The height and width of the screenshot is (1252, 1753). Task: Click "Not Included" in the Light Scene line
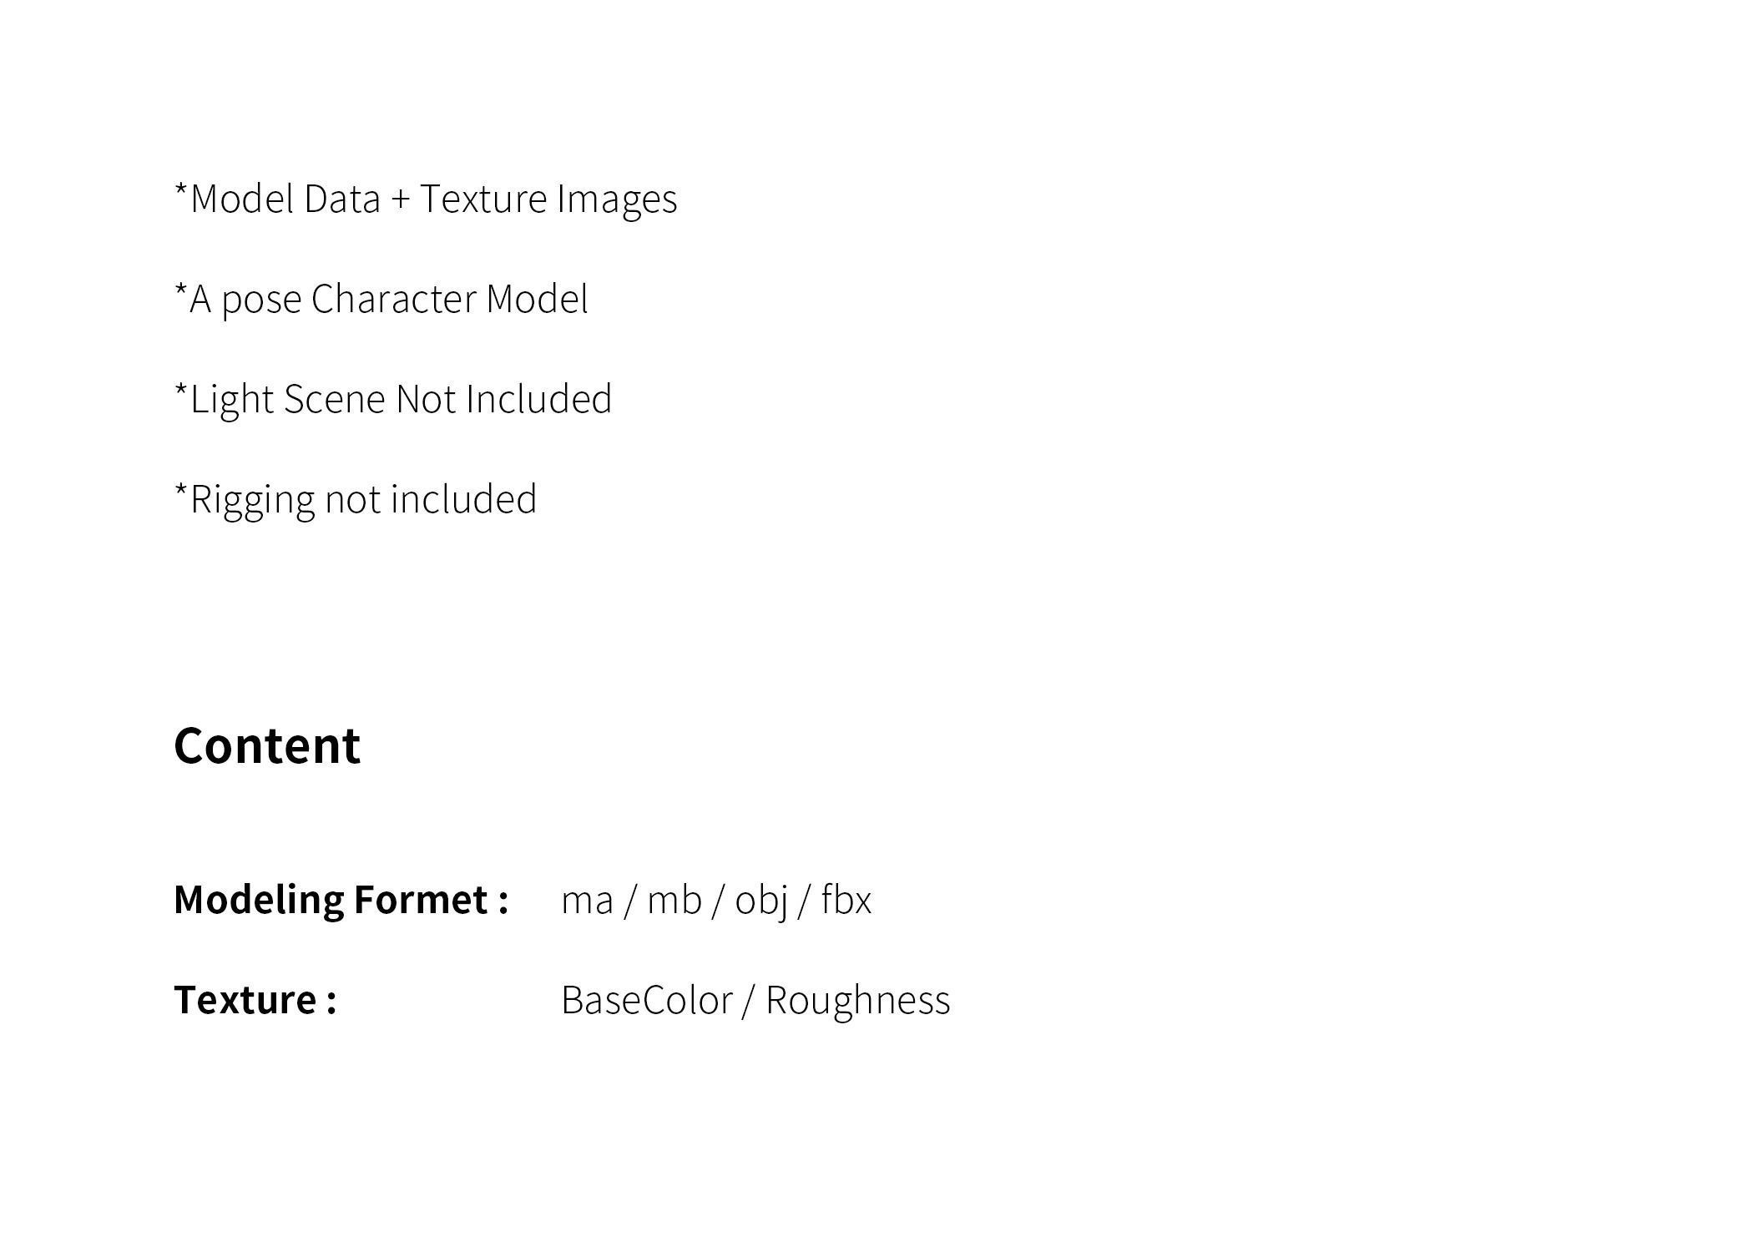[503, 400]
